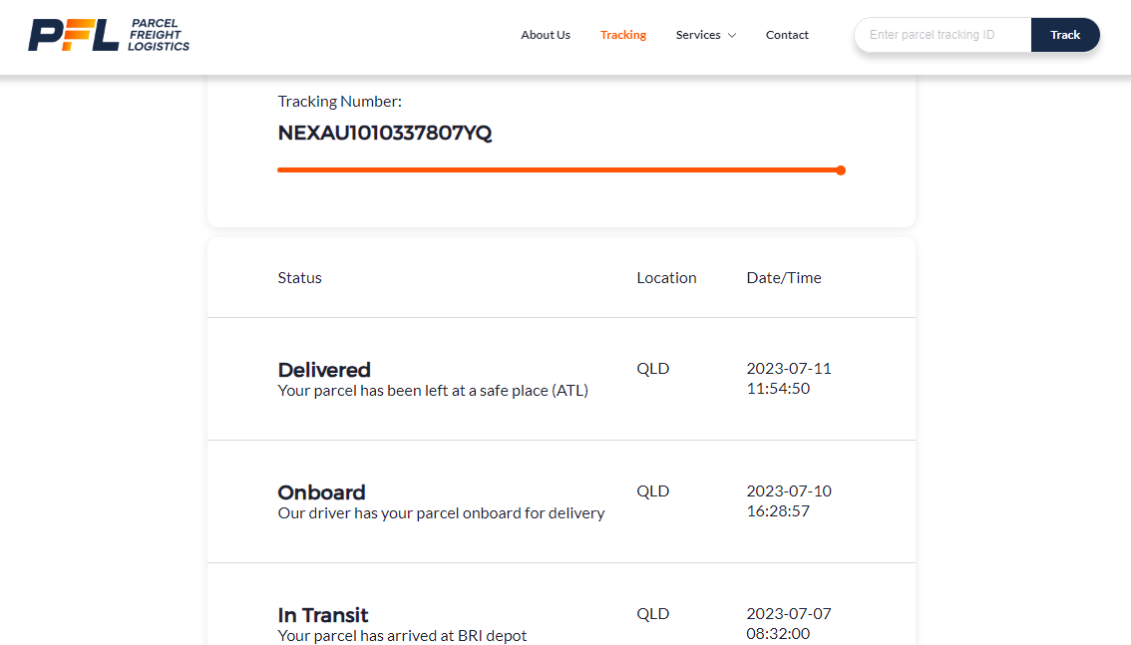Screen dimensions: 1131x645
Task: Focus the parcel tracking ID field
Action: coord(942,35)
